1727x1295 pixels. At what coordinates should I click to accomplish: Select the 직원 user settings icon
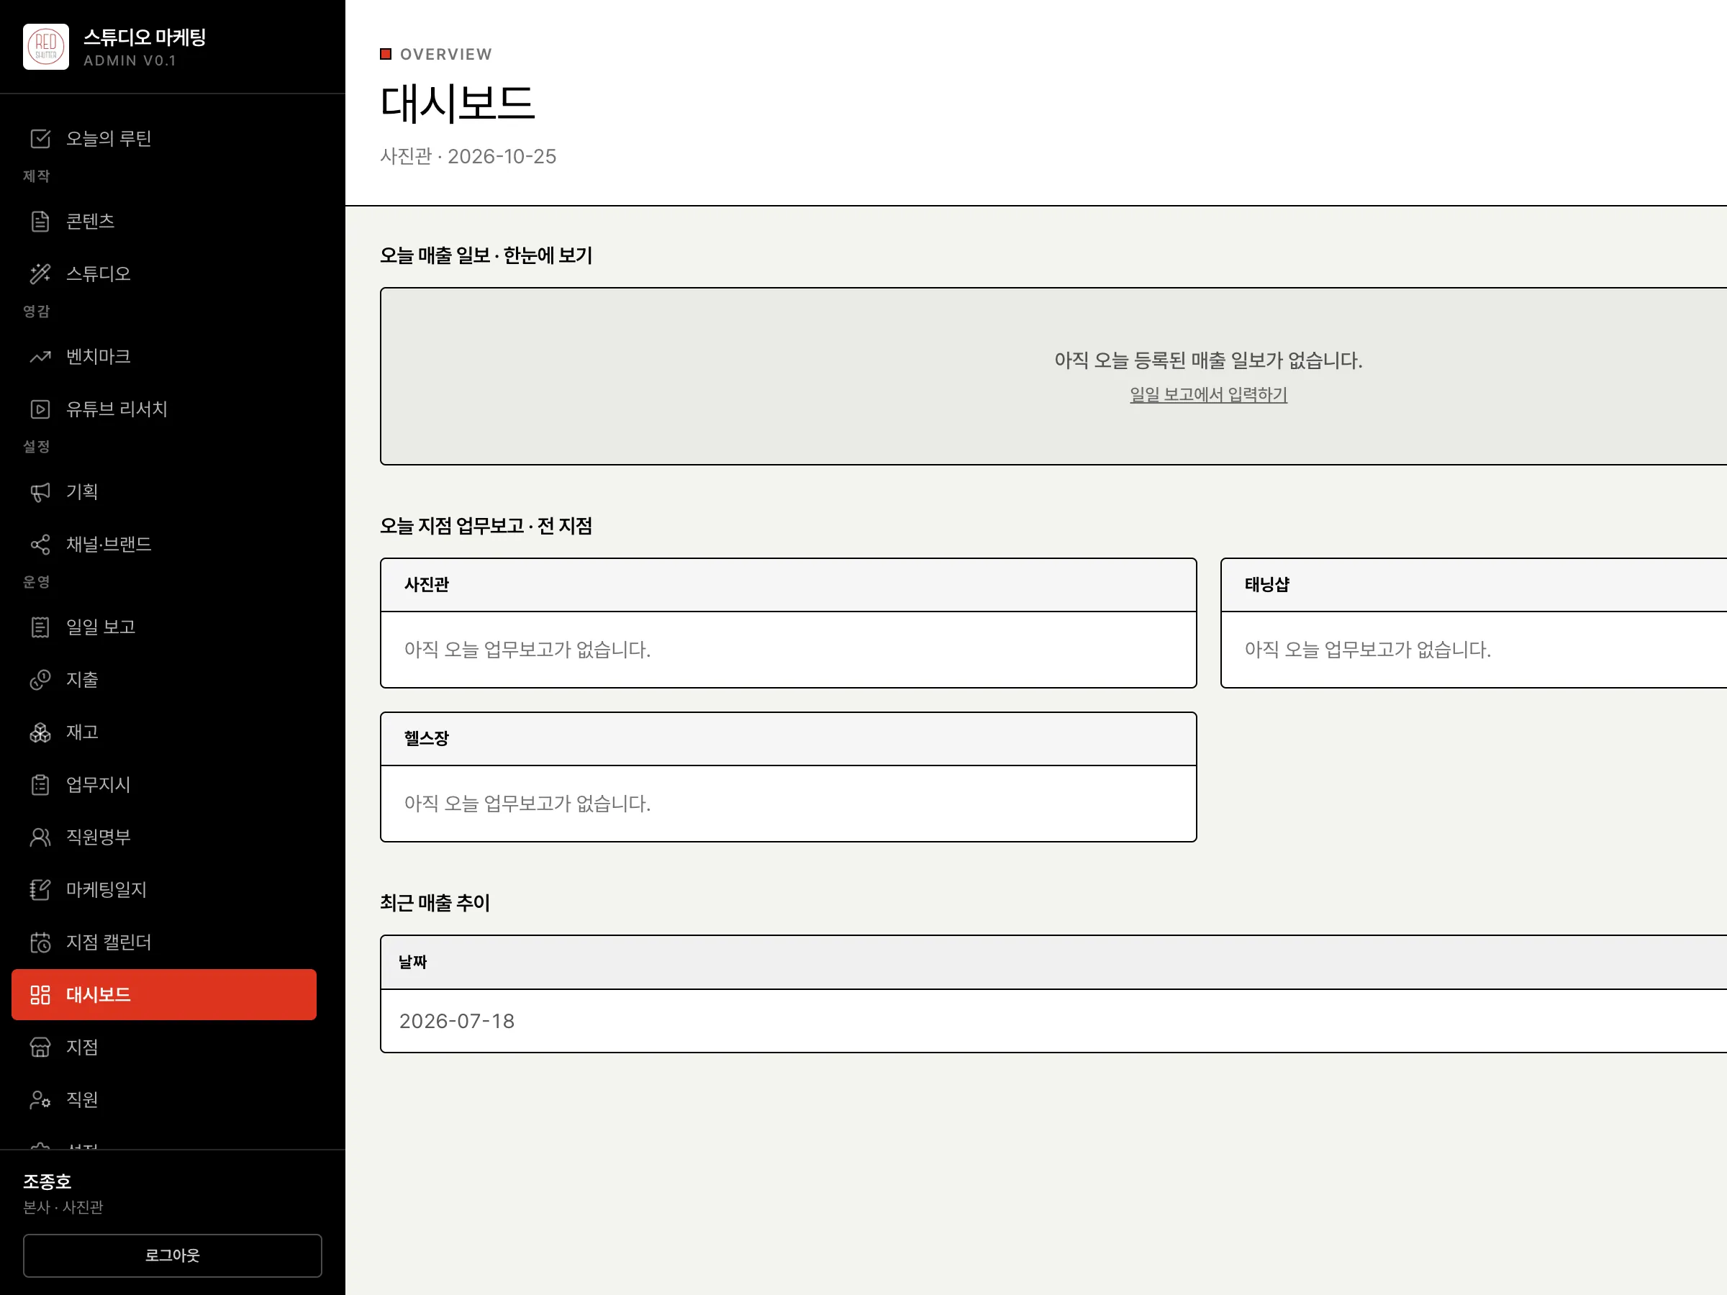(x=40, y=1099)
